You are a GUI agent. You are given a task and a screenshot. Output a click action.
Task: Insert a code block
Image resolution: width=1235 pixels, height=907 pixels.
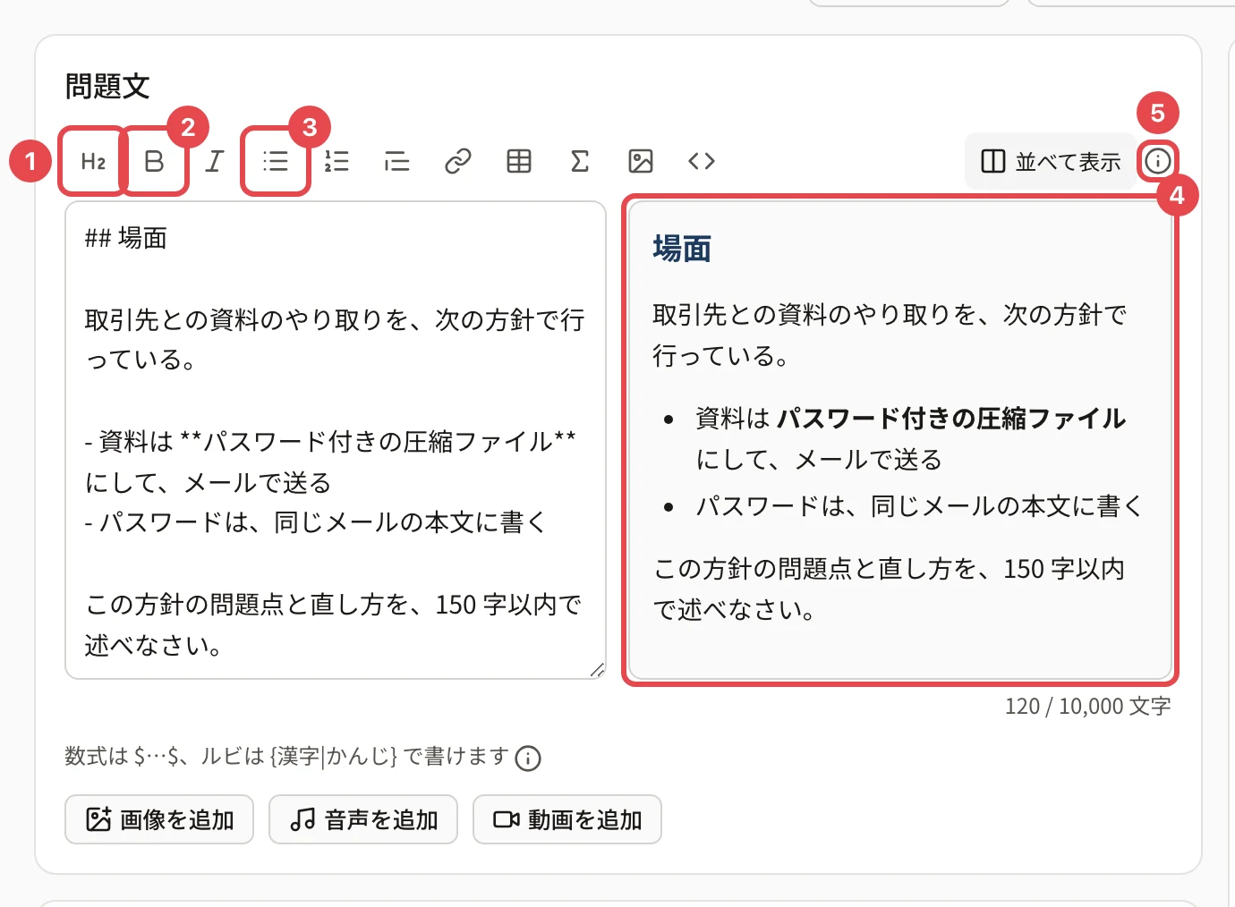(x=702, y=161)
